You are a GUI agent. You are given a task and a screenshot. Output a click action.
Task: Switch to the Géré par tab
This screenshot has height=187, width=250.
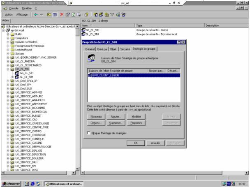point(102,49)
